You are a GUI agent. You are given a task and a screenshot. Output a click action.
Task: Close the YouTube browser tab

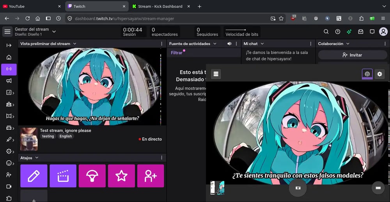click(x=59, y=7)
